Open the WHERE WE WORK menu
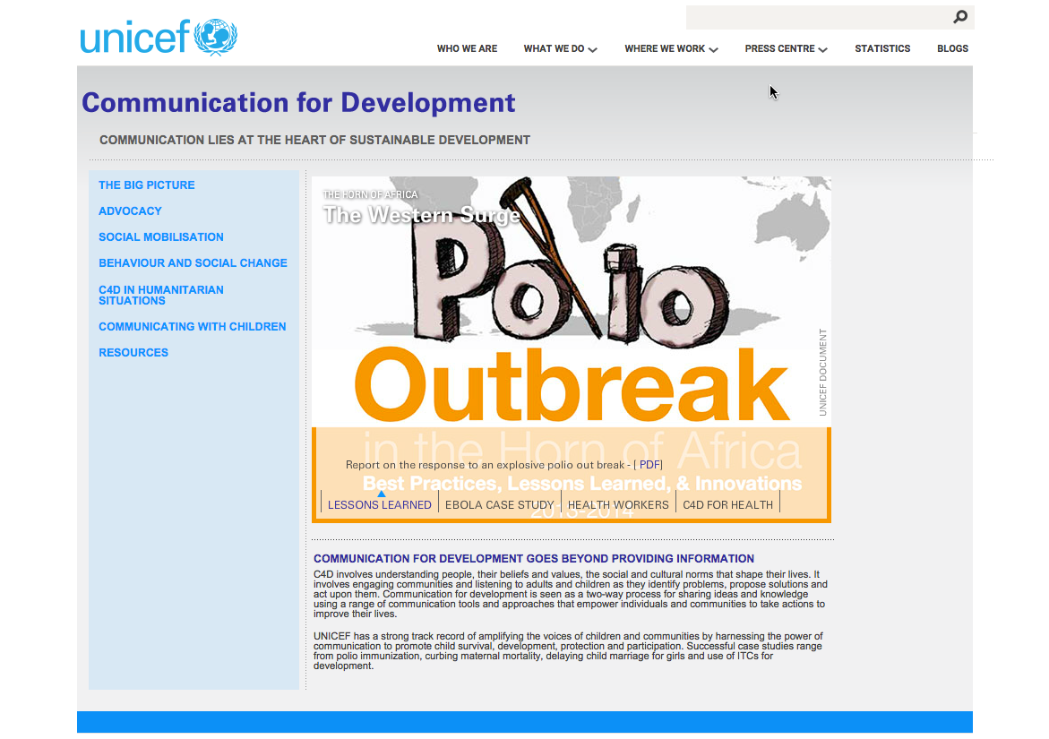 coord(665,49)
